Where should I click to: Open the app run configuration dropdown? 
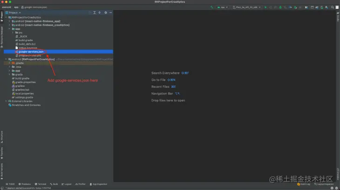(222, 7)
